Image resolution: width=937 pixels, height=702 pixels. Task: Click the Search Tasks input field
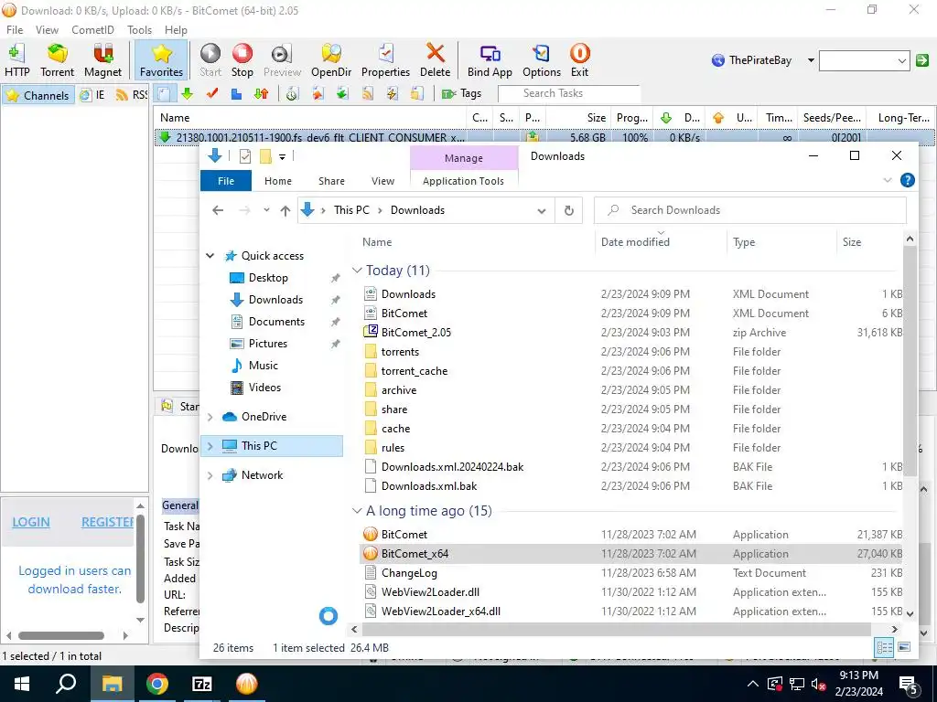pos(569,93)
